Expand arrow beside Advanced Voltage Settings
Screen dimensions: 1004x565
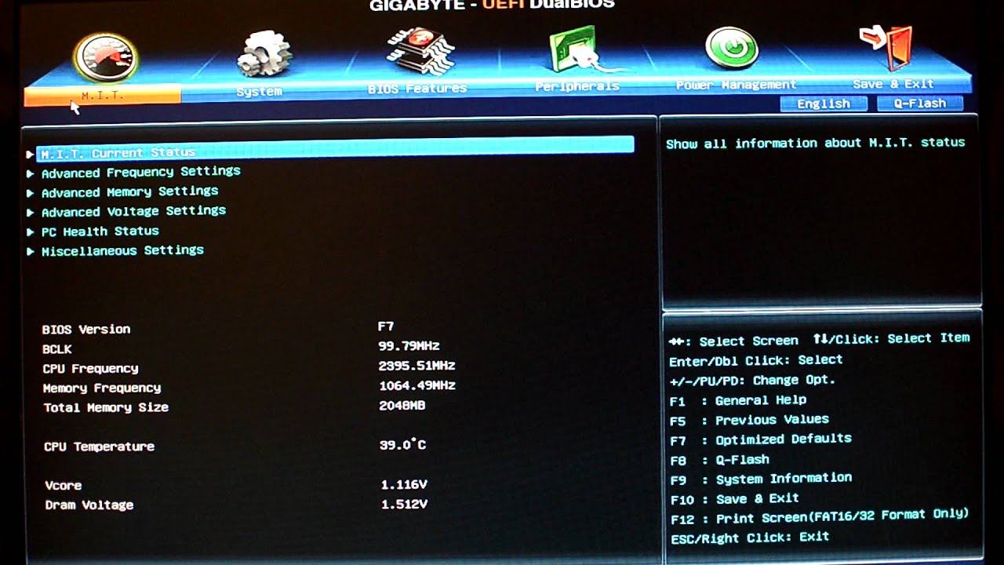(x=31, y=213)
